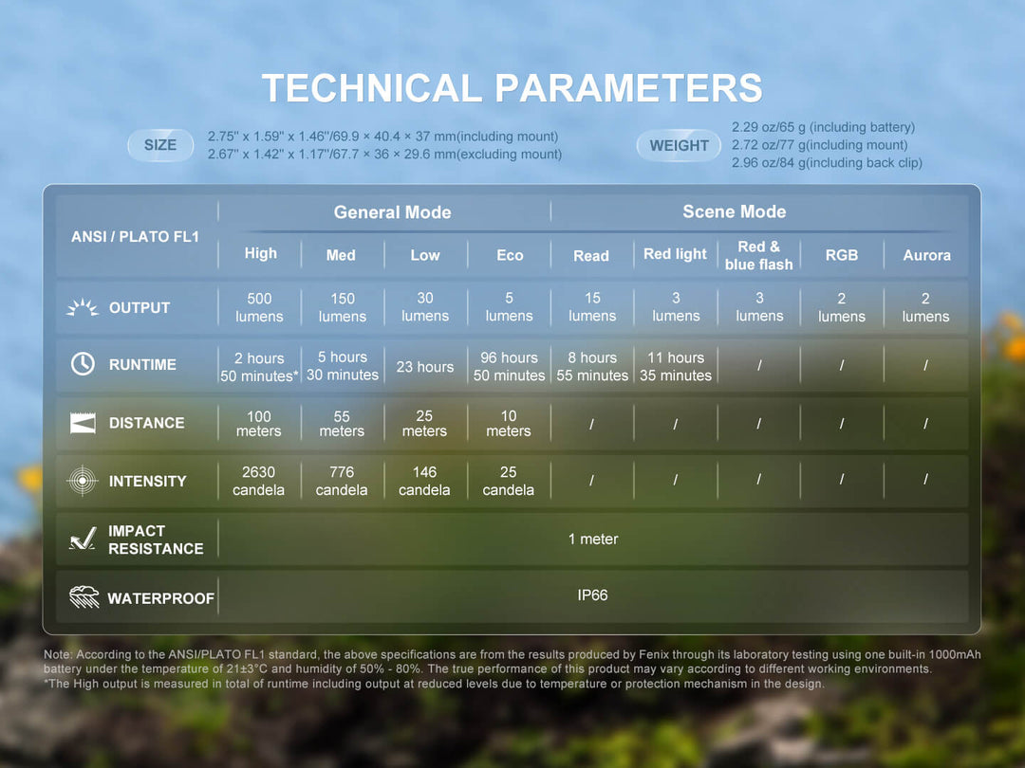Click the Distance beam icon
Viewport: 1025px width, 768px height.
(x=82, y=422)
